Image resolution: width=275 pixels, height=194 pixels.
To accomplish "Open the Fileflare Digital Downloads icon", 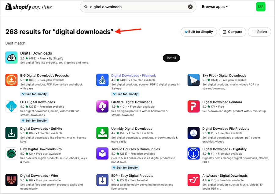I will coord(102,106).
